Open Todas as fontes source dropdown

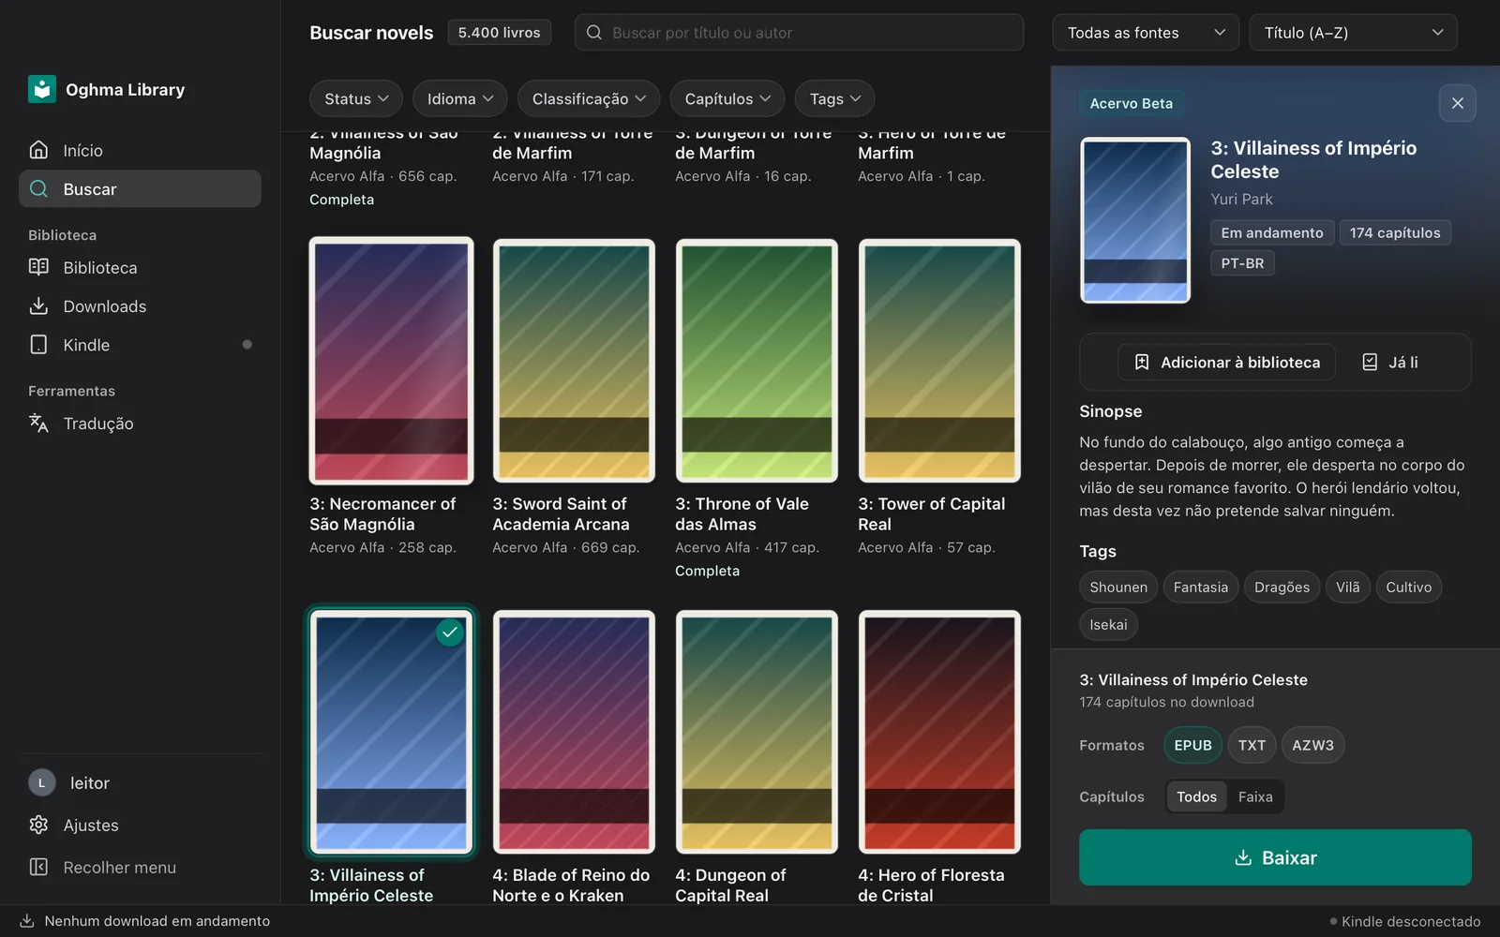click(x=1146, y=33)
